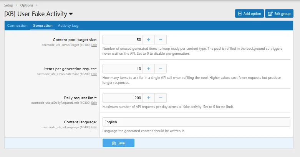300x157 pixels.
Task: Go to Options breadcrumb
Action: [27, 5]
